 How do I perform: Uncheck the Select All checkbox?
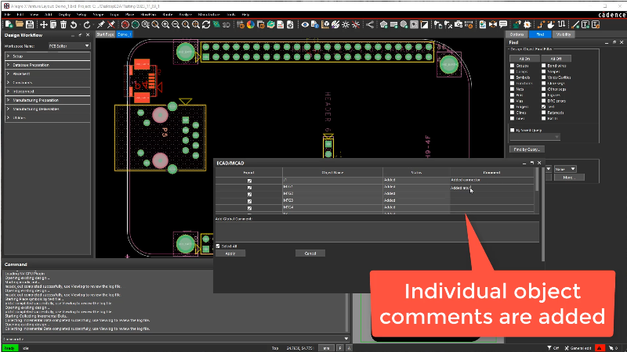(x=218, y=246)
